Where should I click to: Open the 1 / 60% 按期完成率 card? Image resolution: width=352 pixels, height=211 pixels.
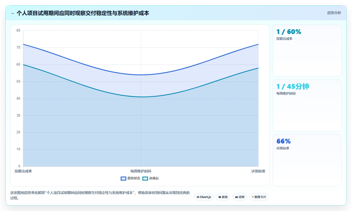[x=307, y=50]
